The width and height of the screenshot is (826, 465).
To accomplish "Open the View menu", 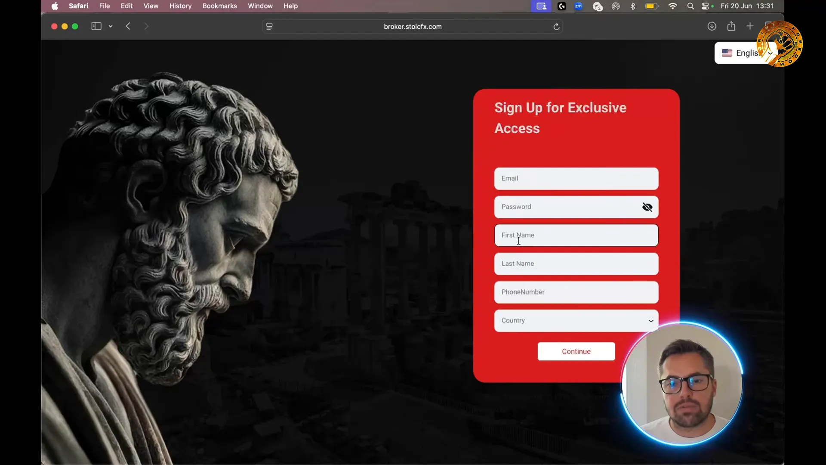I will coord(151,6).
